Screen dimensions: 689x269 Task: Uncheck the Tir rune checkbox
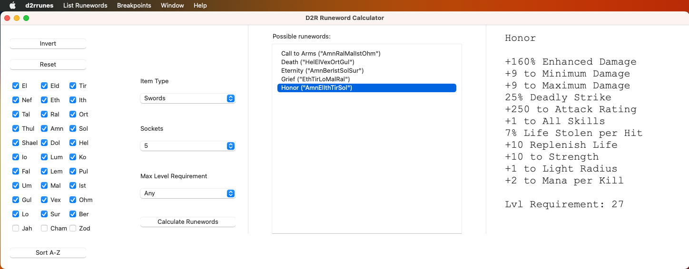point(73,86)
